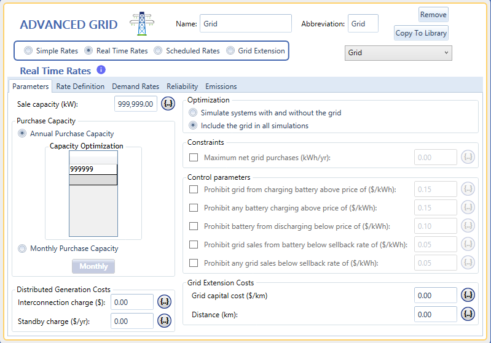Open the Demand Rates tab
Image resolution: width=491 pixels, height=343 pixels.
136,87
